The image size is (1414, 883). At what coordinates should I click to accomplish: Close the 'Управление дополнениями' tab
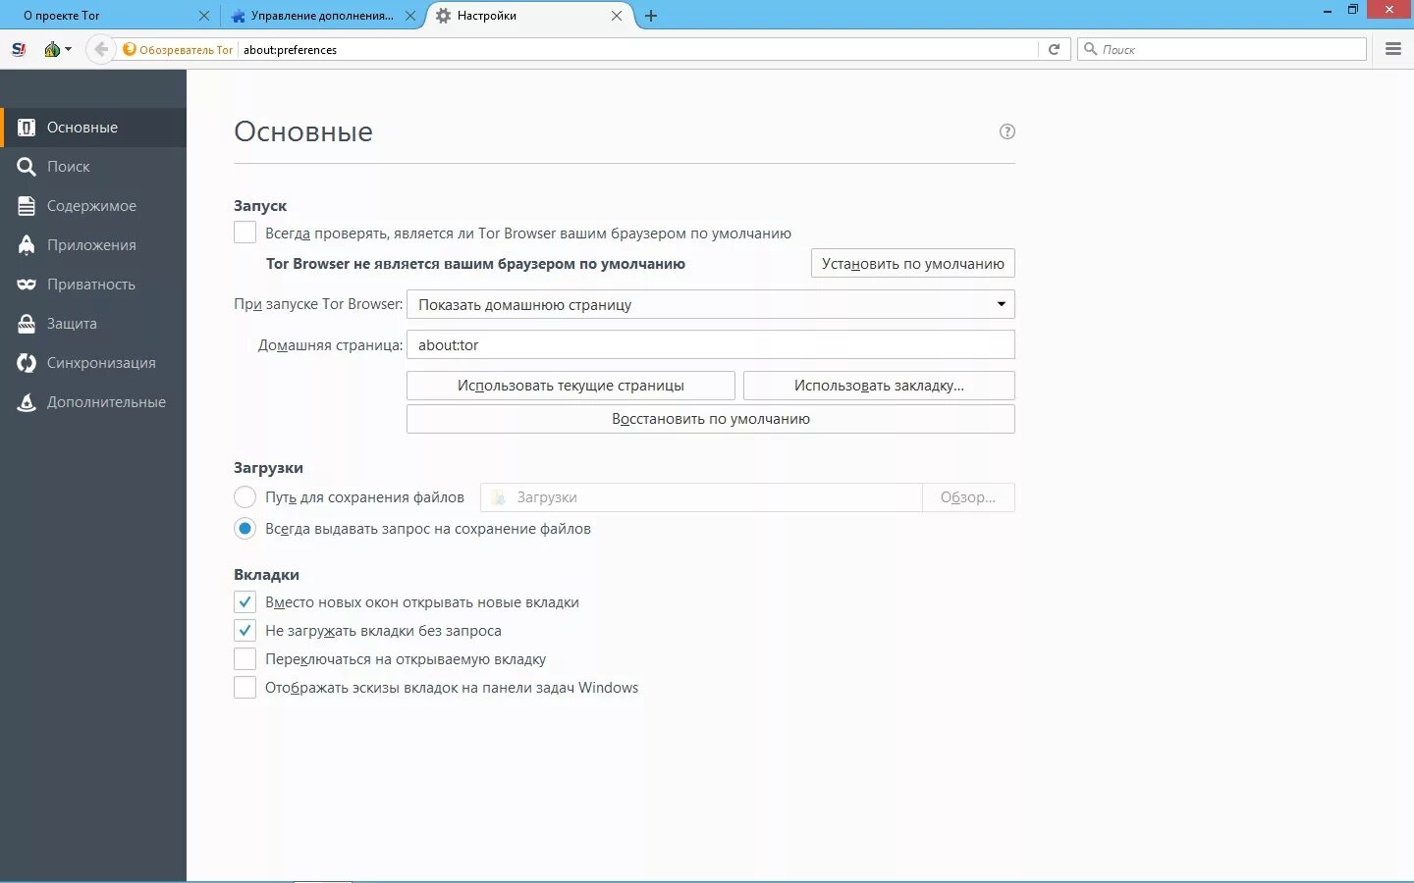[x=410, y=16]
